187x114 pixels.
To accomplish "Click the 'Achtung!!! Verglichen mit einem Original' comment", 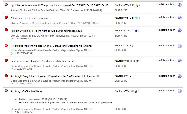I will pyautogui.click(x=55, y=76).
